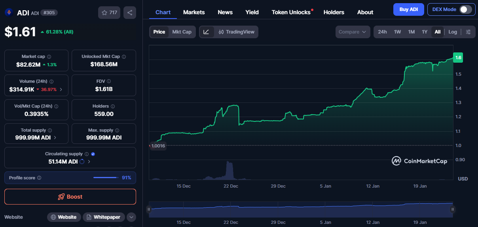The image size is (478, 227).
Task: Click left handle of range slider
Action: 149,210
